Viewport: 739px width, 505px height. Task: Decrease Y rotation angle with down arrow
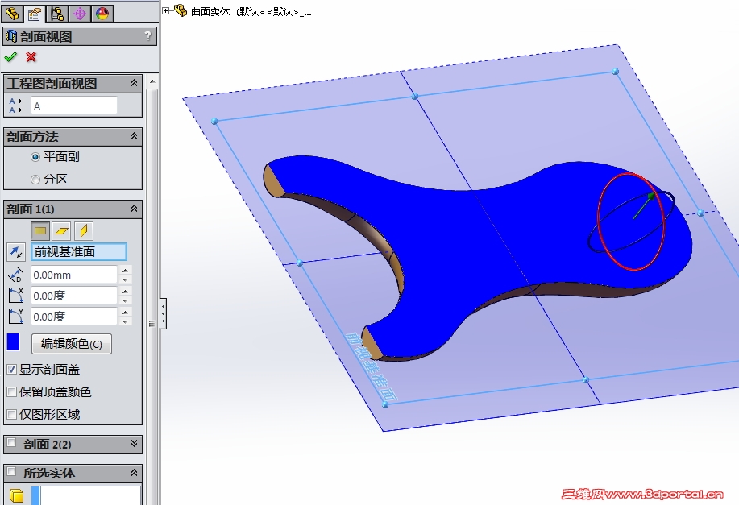(x=125, y=321)
